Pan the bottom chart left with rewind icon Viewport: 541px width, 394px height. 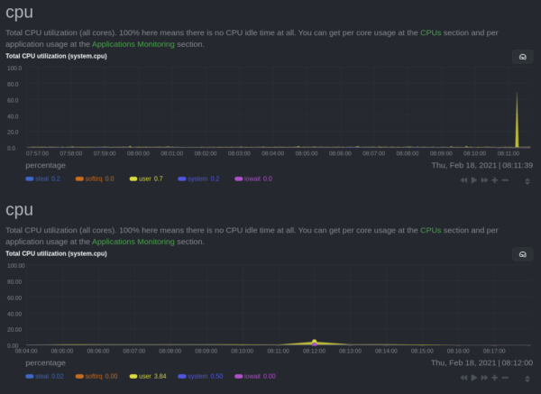(x=463, y=377)
